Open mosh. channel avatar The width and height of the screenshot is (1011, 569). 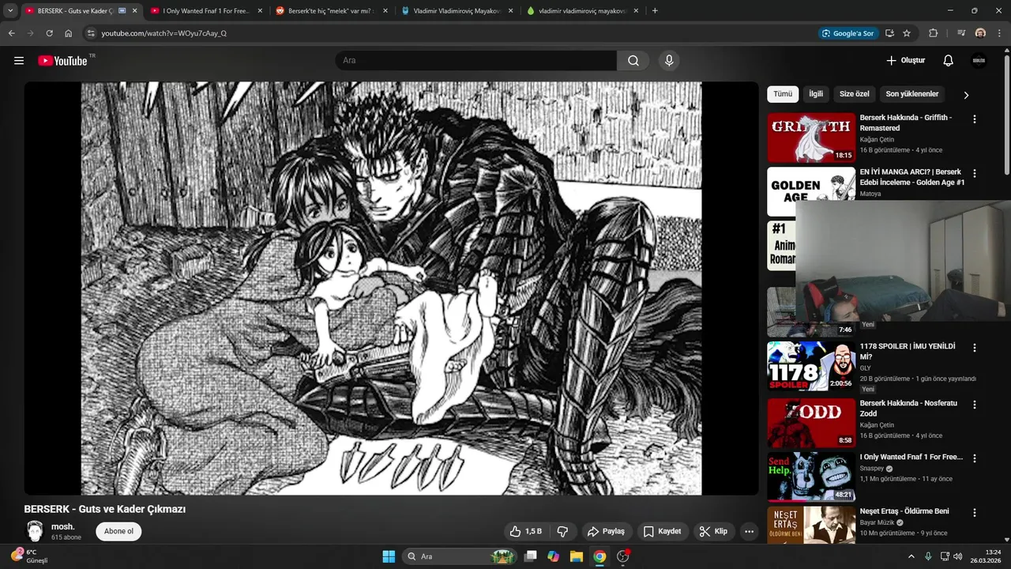tap(35, 531)
